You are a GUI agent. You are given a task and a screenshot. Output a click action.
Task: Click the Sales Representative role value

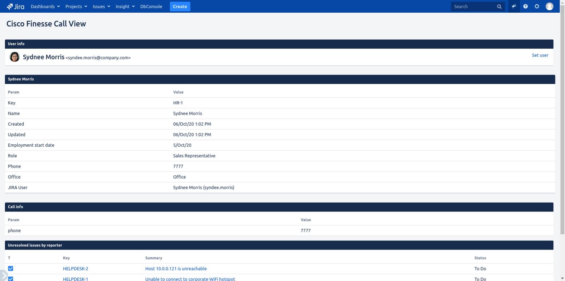[x=194, y=156]
